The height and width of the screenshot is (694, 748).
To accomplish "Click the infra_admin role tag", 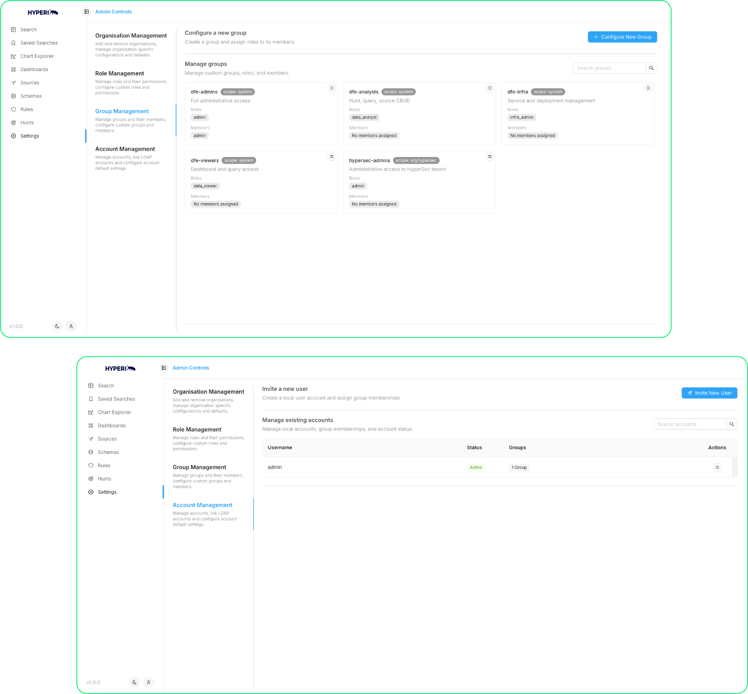I will click(x=522, y=117).
